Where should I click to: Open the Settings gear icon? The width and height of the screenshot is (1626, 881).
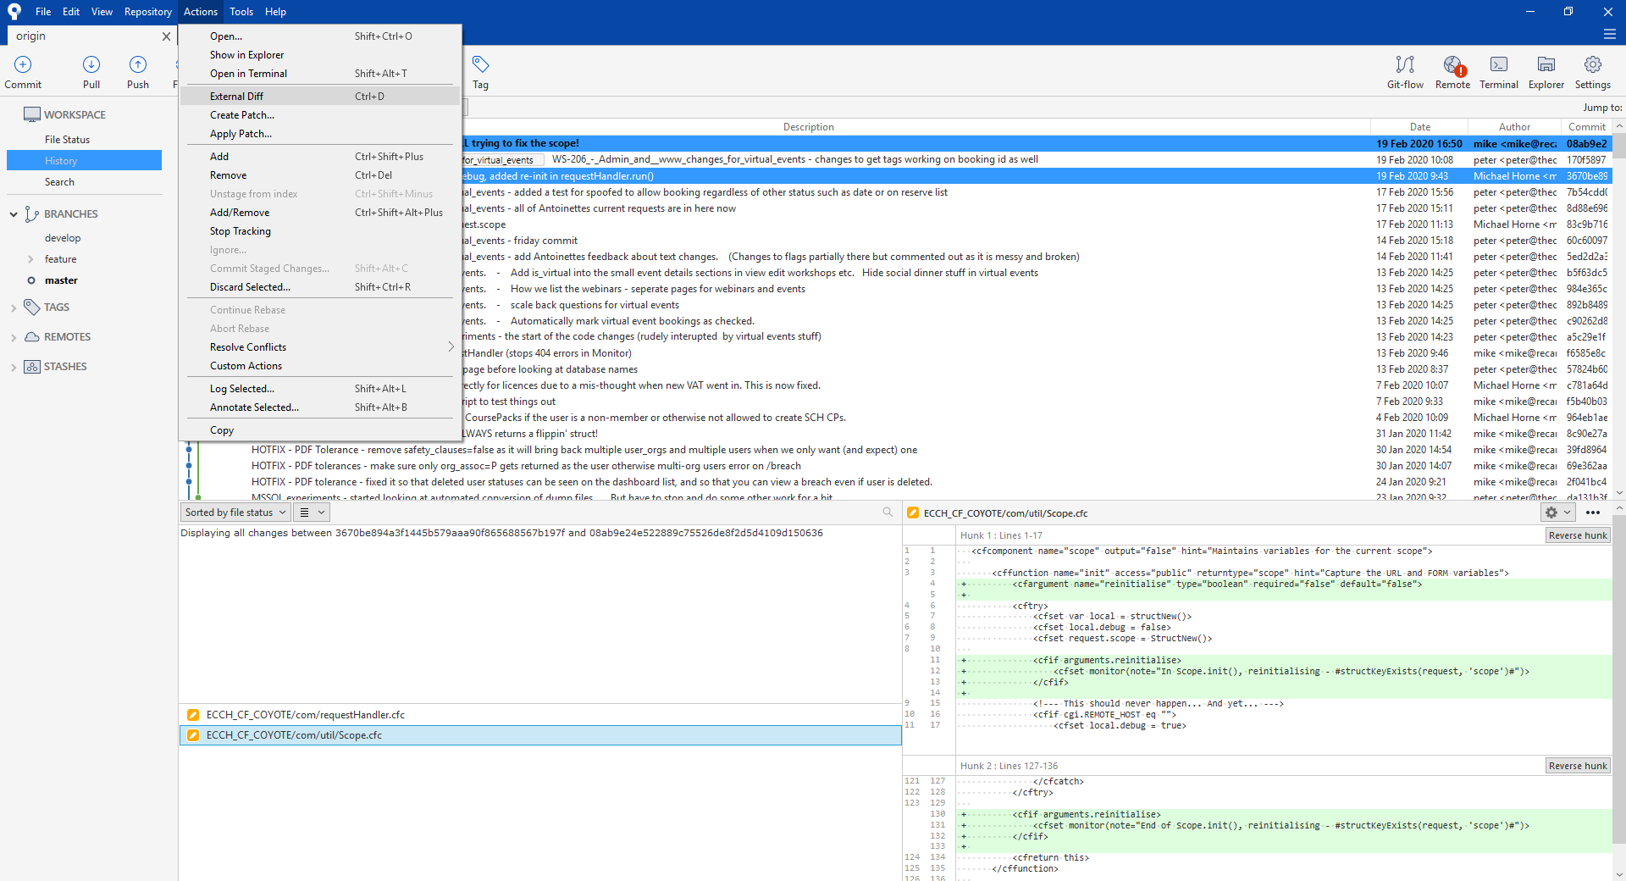click(1593, 72)
